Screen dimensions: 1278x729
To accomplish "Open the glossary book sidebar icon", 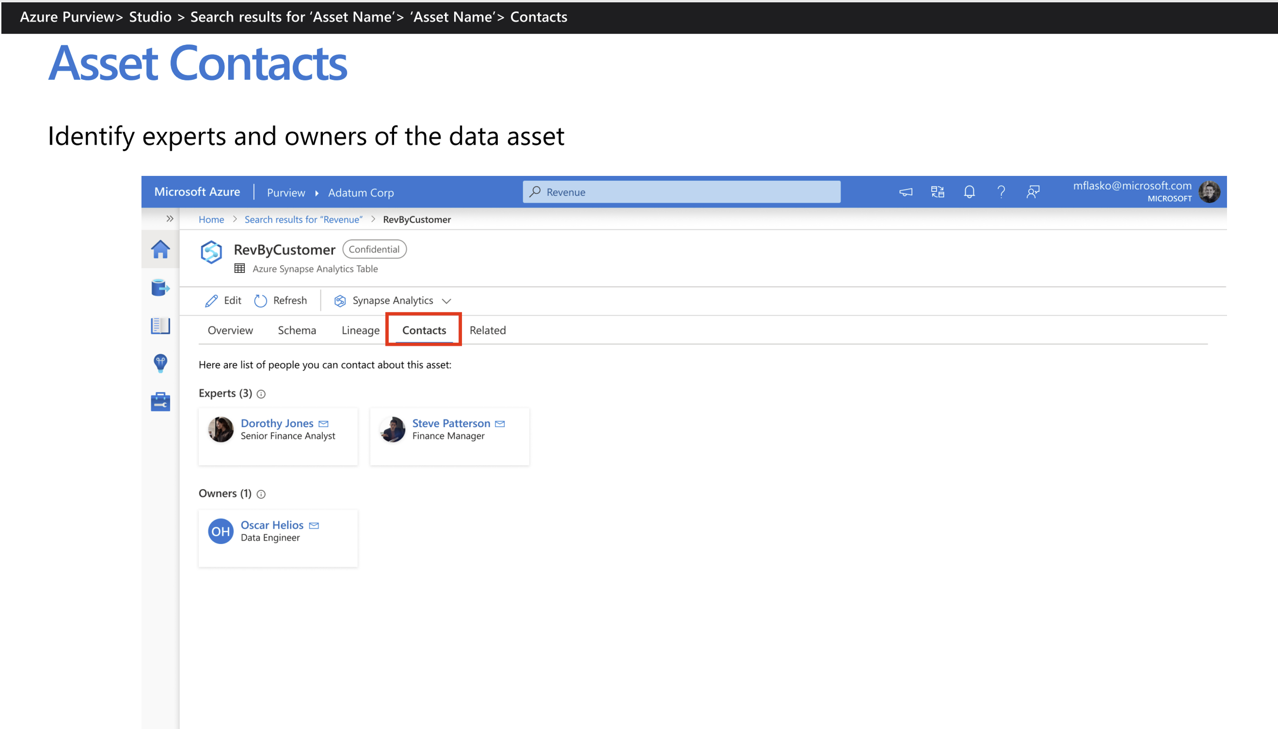I will click(x=160, y=326).
